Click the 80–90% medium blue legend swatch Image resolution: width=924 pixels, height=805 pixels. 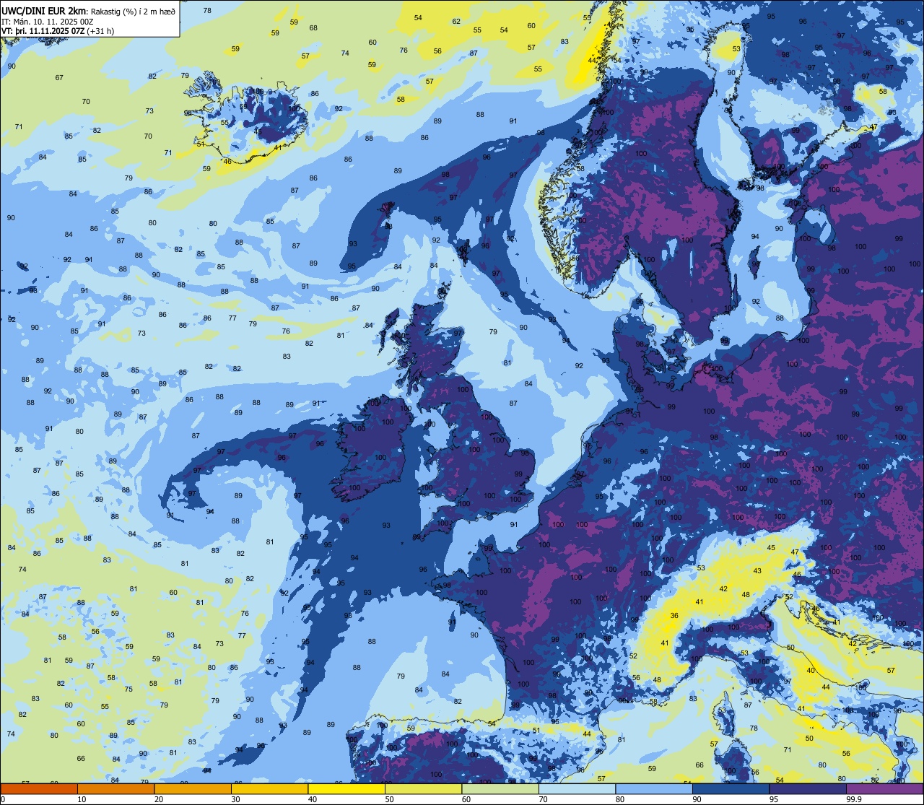[x=654, y=788]
